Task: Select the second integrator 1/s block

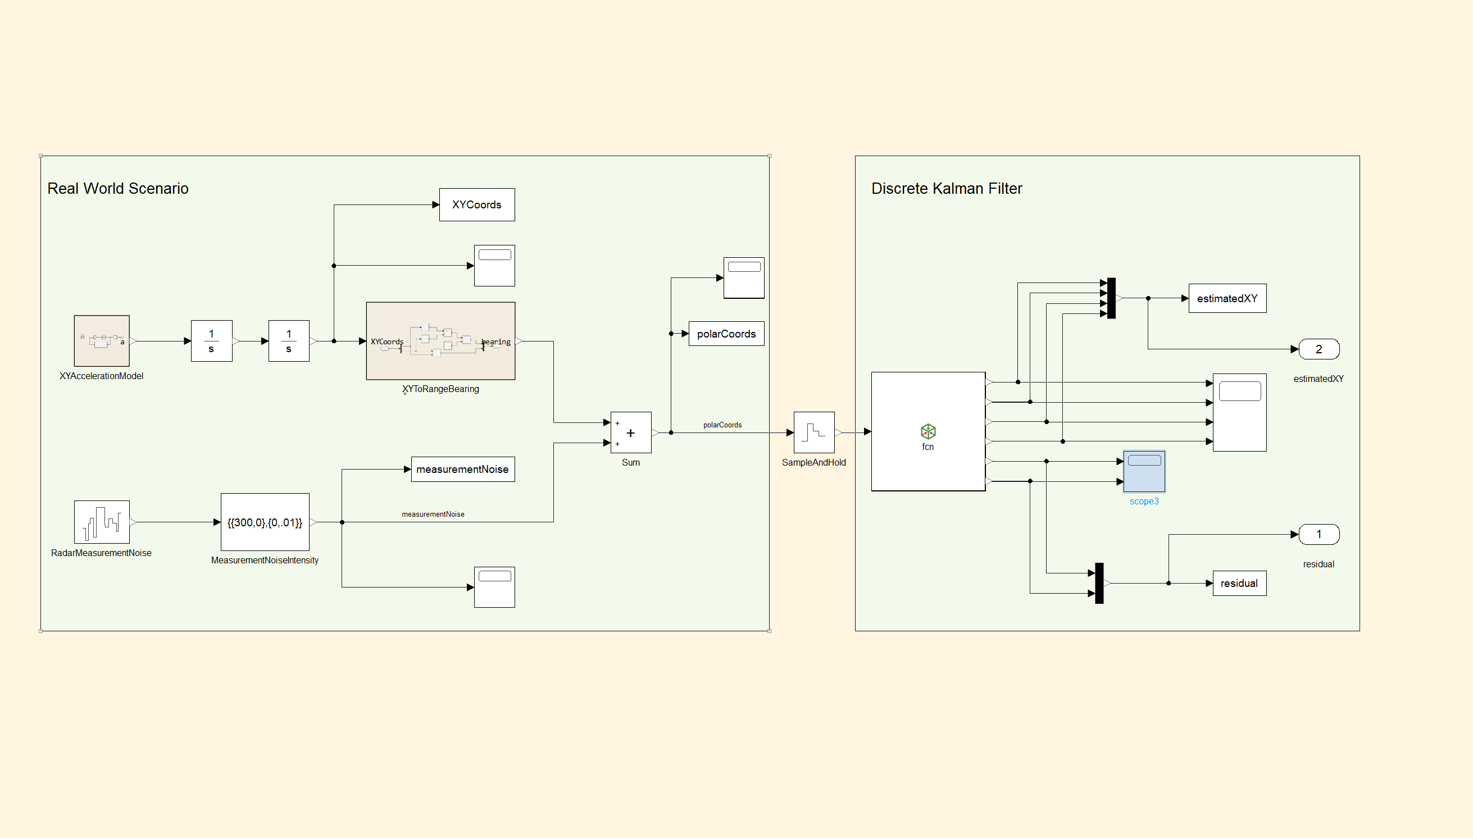Action: click(x=288, y=341)
